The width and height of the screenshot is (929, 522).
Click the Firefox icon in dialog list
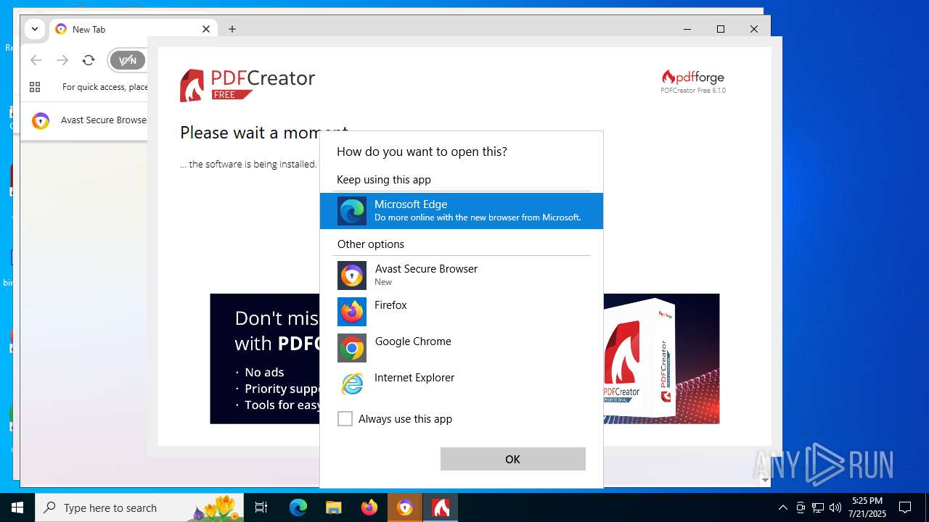click(352, 312)
